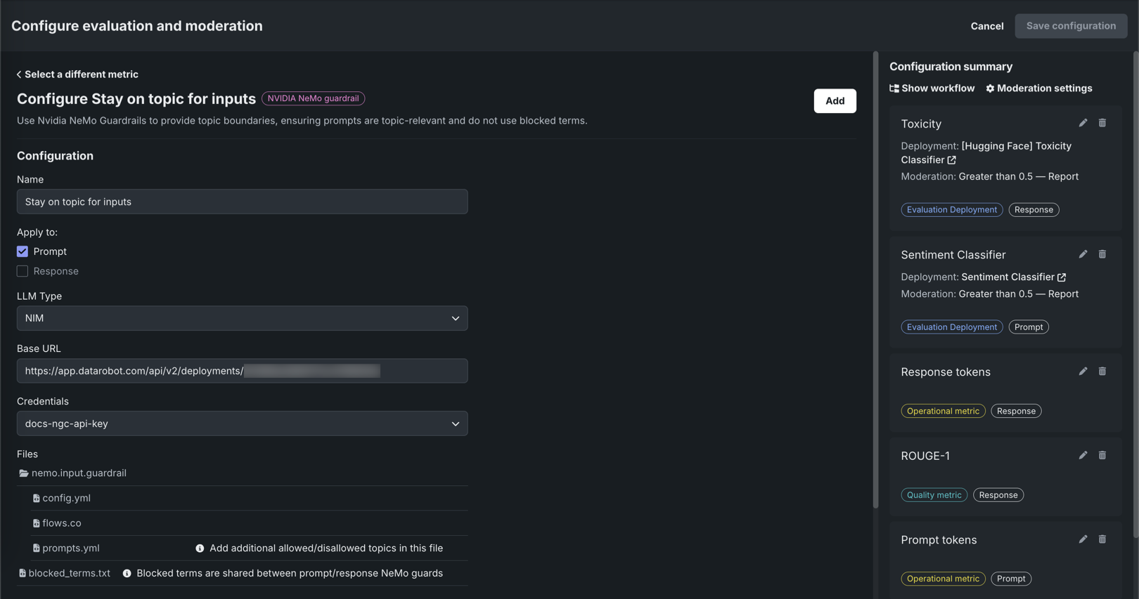Open Sentiment Classifier deployment external link icon
The image size is (1139, 599).
coord(1062,277)
